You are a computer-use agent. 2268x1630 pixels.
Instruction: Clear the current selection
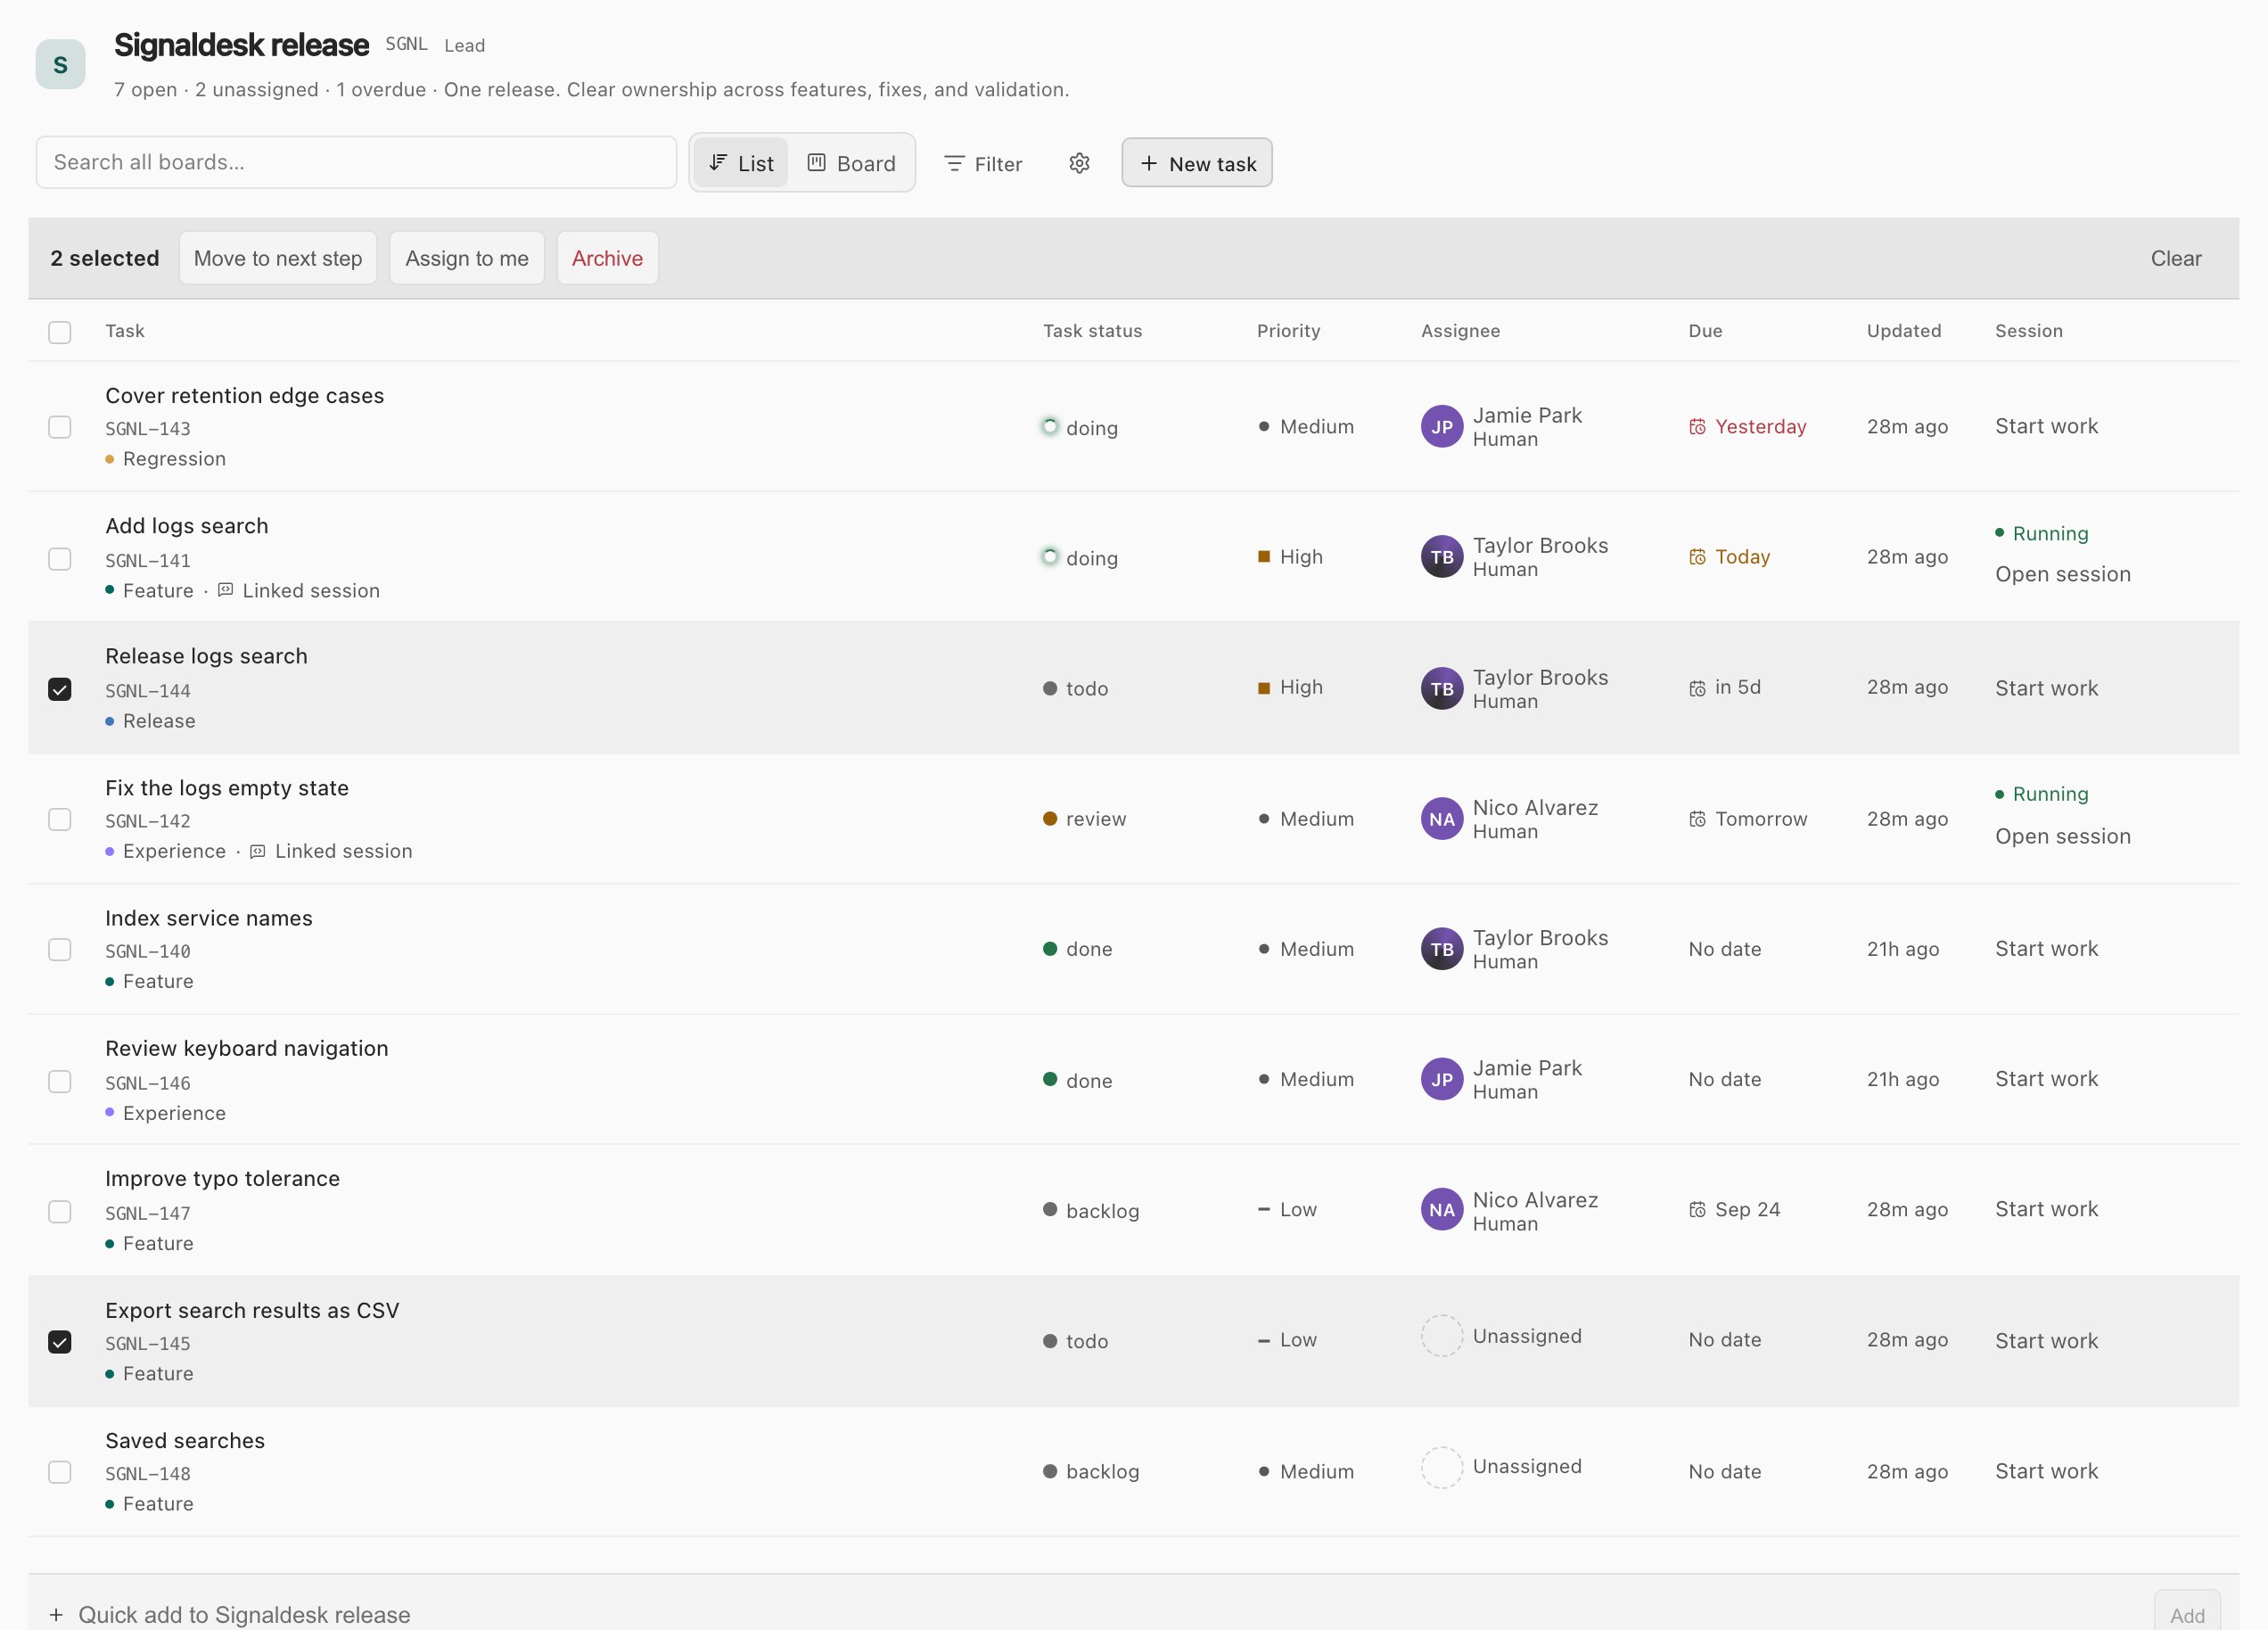point(2176,258)
